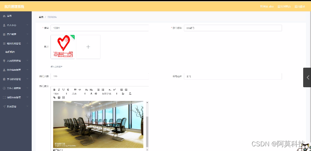Screen dimensions: 311x151
Task: Open the text background color picker
Action: 96,93
